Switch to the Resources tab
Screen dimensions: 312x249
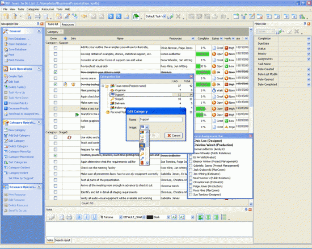[68, 24]
